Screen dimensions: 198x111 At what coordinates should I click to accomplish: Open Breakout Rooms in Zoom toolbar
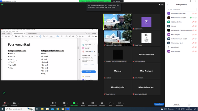coord(93,104)
